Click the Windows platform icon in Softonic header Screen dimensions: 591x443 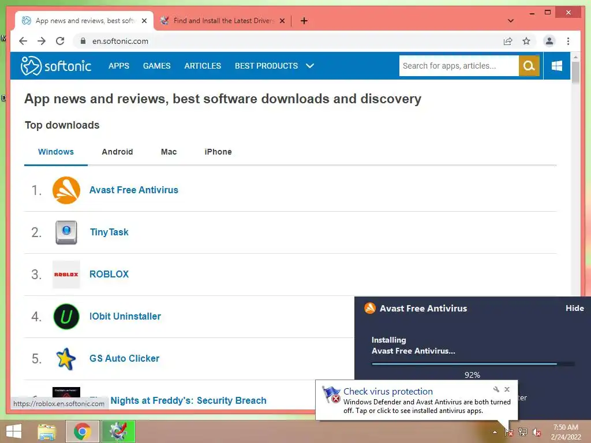(557, 66)
